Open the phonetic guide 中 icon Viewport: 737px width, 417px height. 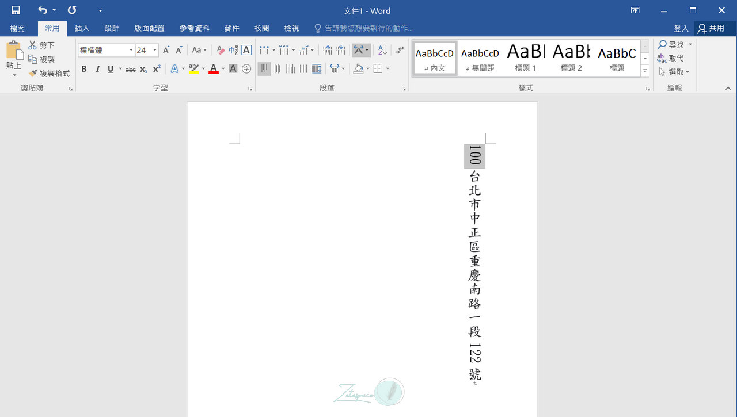point(233,50)
